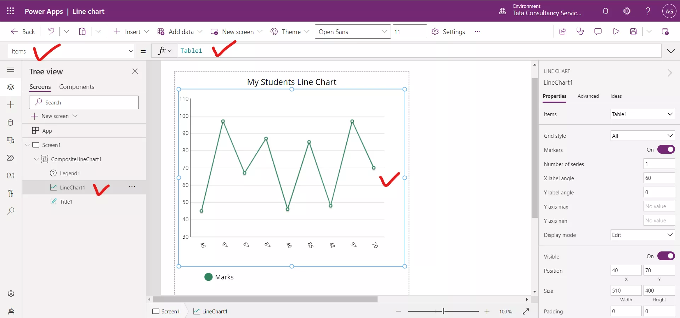Open the Power Automate icon in sidebar
Viewport: 680px width, 318px height.
point(11,158)
